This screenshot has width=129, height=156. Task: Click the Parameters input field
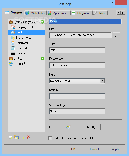[77, 65]
